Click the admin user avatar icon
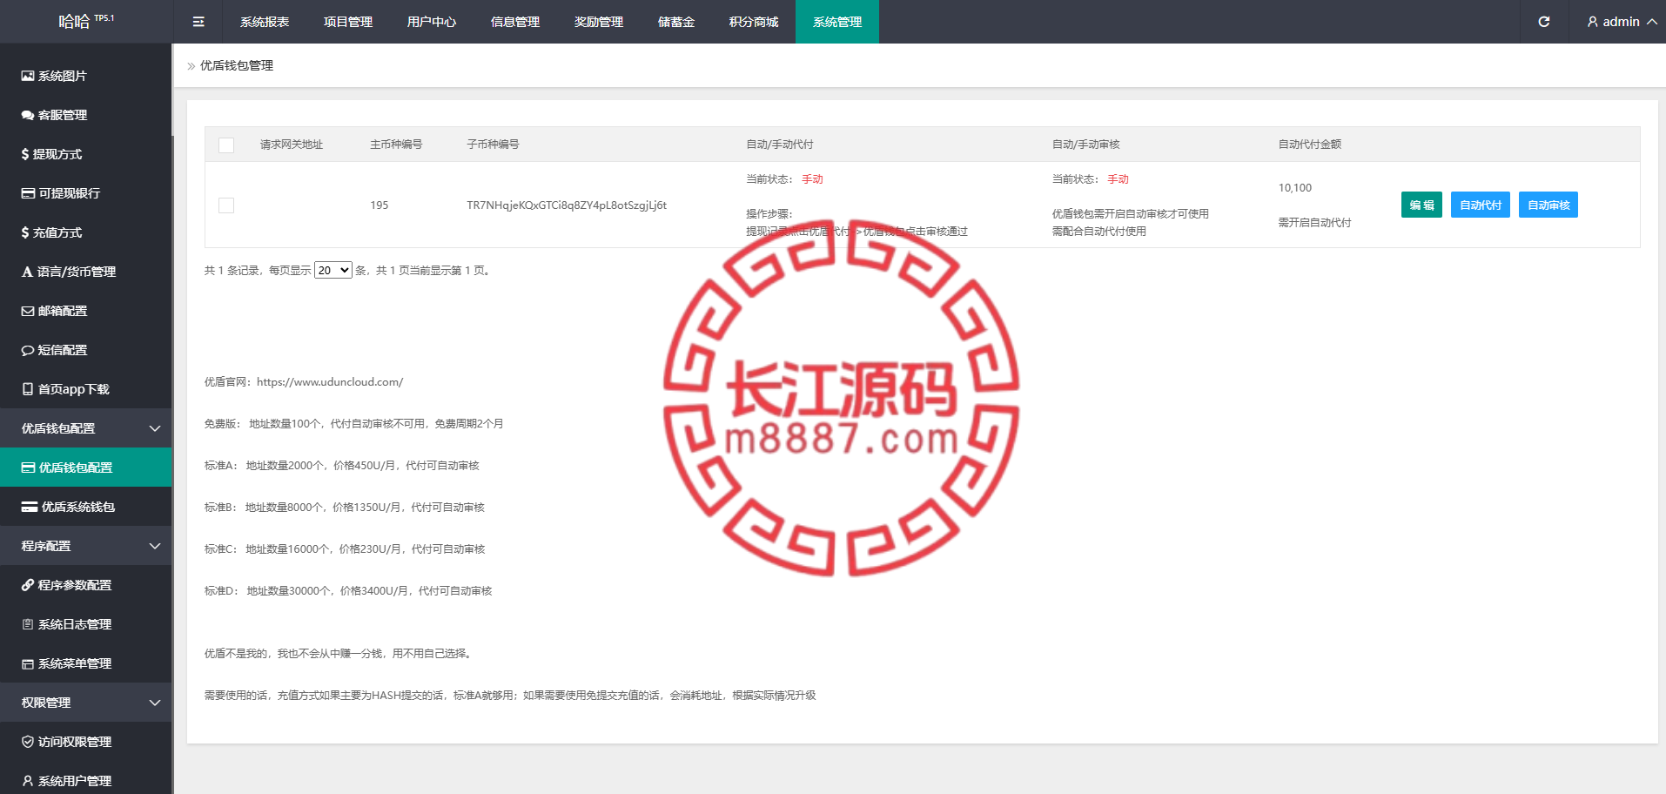 pyautogui.click(x=1593, y=22)
